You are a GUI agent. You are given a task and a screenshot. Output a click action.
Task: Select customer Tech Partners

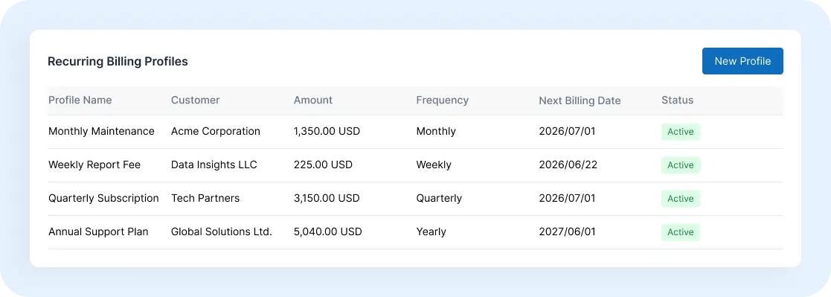coord(205,198)
